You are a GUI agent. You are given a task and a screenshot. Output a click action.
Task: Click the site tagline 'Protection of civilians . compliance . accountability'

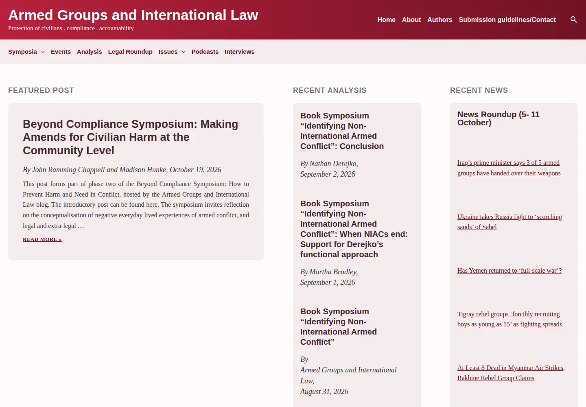point(71,28)
